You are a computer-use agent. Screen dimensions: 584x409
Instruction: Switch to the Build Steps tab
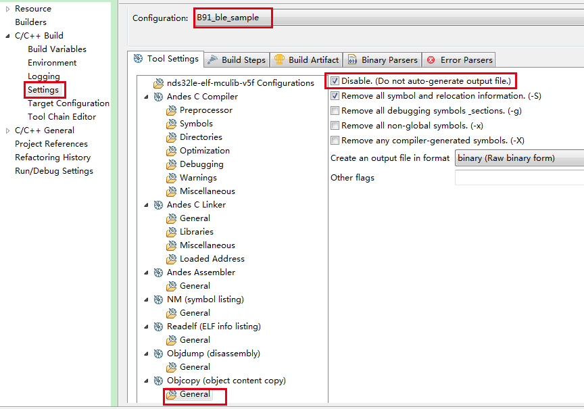237,60
